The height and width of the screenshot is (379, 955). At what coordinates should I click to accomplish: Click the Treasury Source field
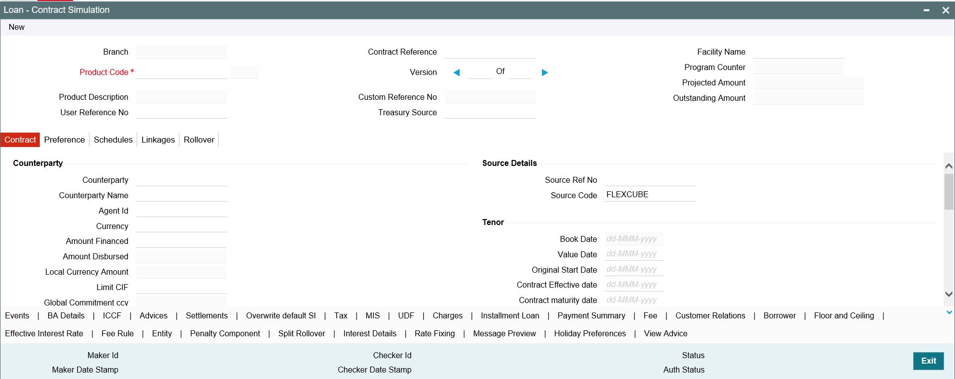(490, 112)
